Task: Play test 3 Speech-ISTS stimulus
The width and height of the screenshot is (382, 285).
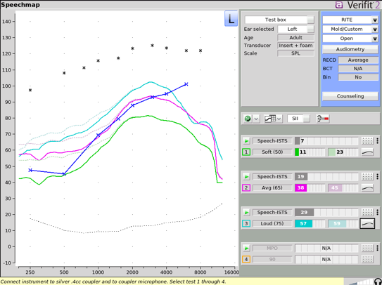Action: click(246, 212)
